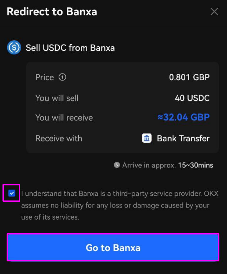Click the Receive with label

pyautogui.click(x=59, y=138)
